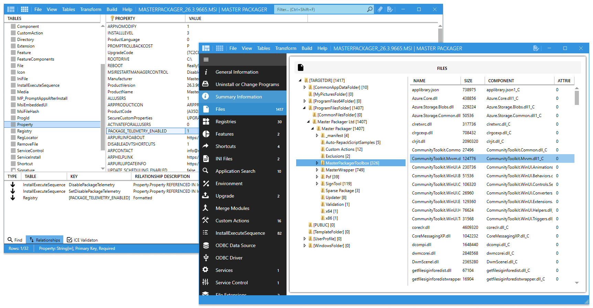
Task: Click the editor layout icon in back window title bar
Action: pyautogui.click(x=11, y=9)
